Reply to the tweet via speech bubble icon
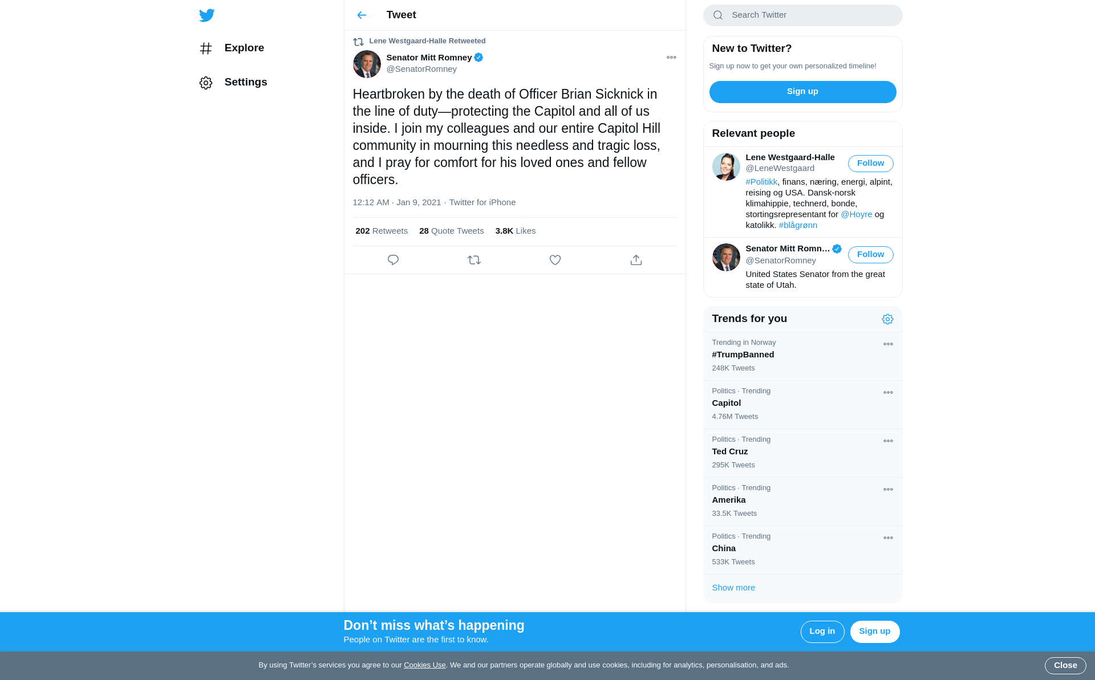 (393, 260)
